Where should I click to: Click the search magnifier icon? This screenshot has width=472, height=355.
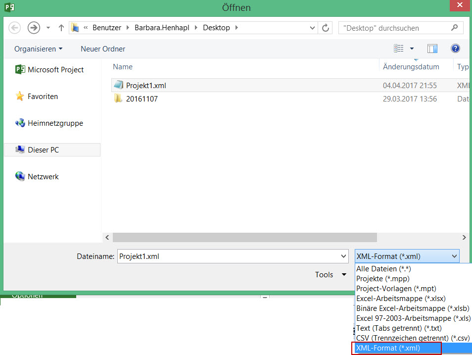455,28
